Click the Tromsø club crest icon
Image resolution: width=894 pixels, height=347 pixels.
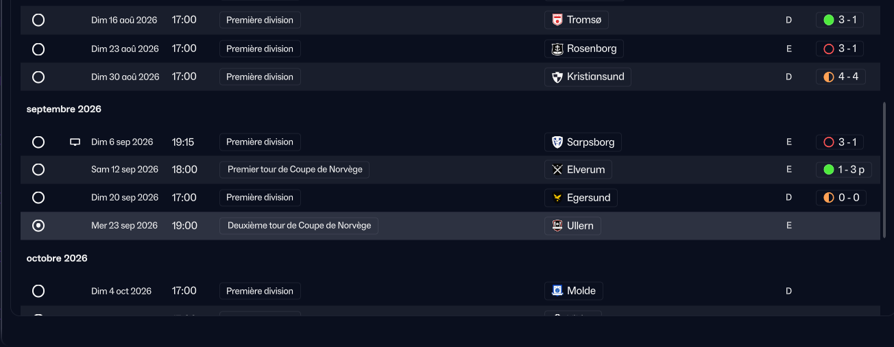[x=557, y=20]
